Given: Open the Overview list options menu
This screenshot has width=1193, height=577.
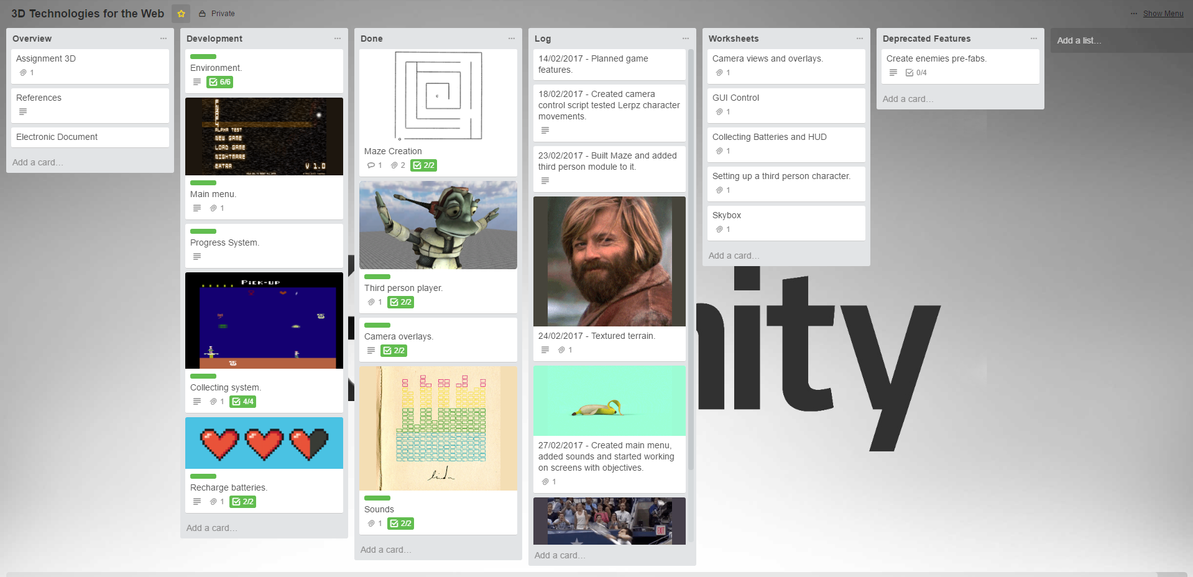Looking at the screenshot, I should (164, 39).
